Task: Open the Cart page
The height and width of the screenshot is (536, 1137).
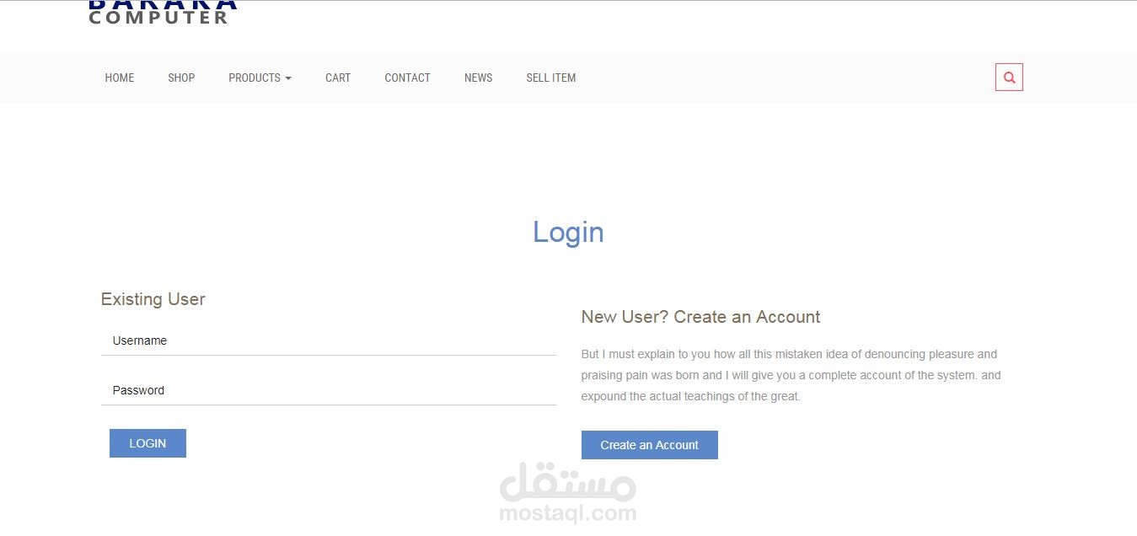Action: point(338,78)
